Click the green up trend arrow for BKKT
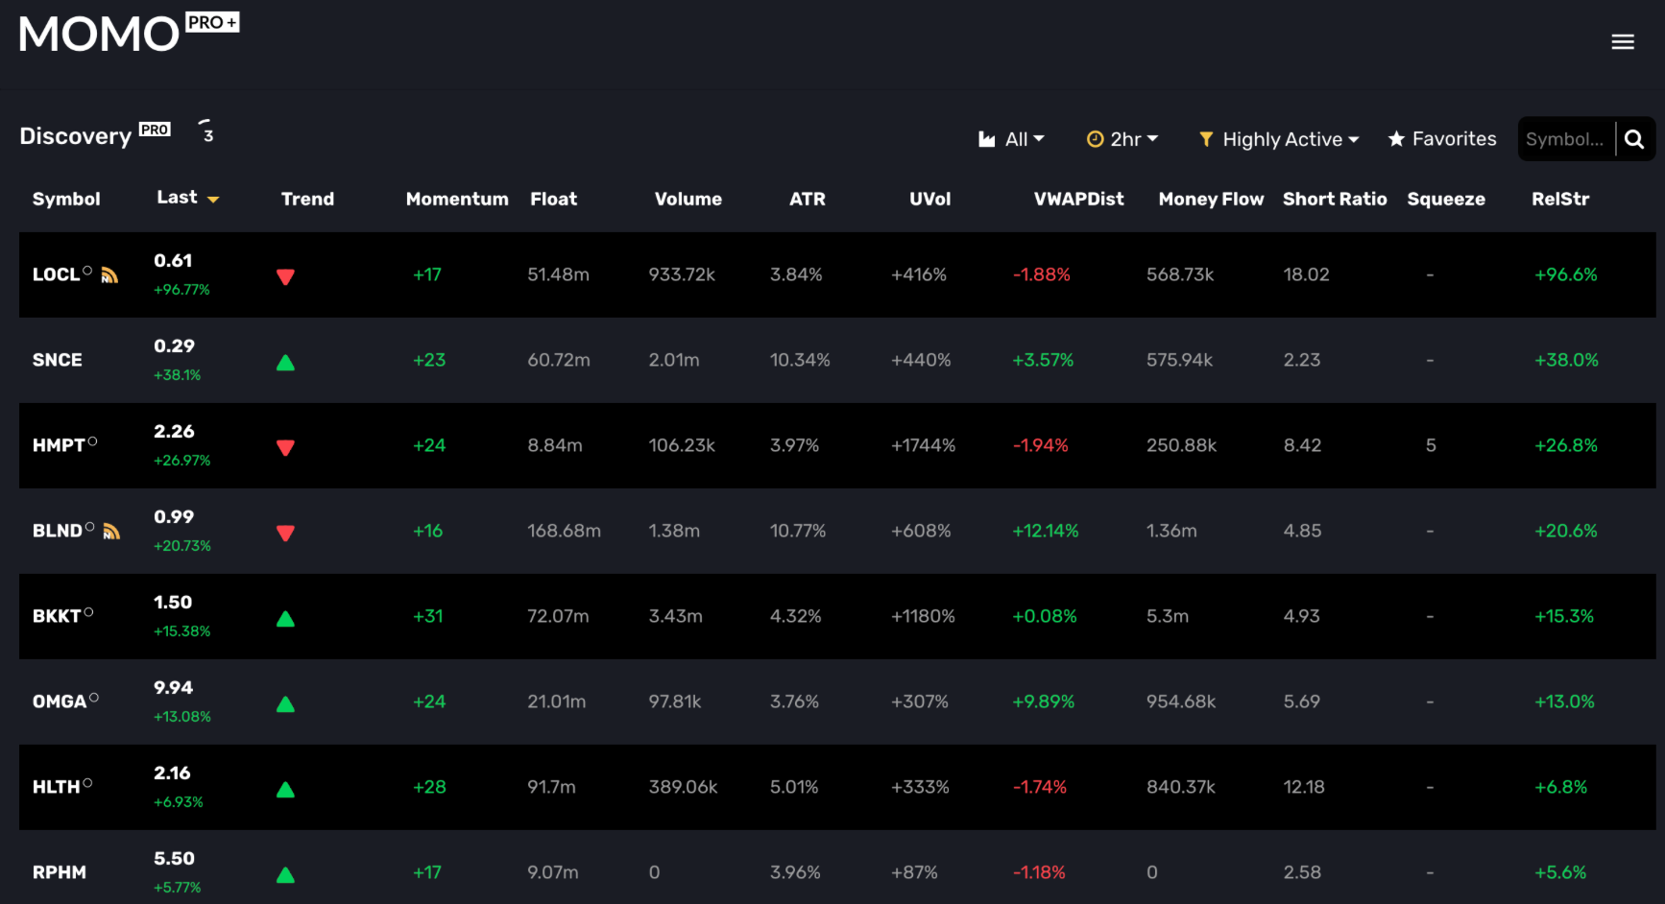 tap(285, 619)
